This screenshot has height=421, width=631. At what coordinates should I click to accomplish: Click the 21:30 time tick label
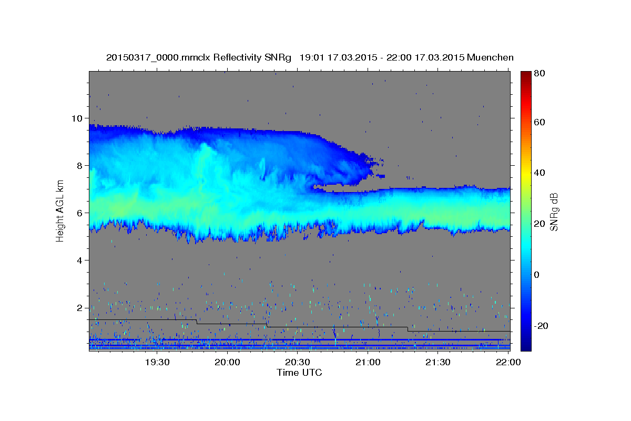pos(438,362)
